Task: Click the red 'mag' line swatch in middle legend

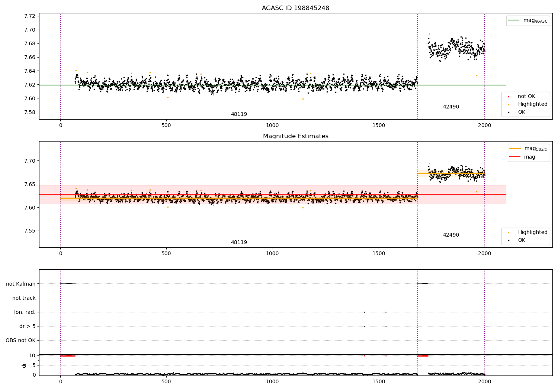Action: [x=515, y=157]
